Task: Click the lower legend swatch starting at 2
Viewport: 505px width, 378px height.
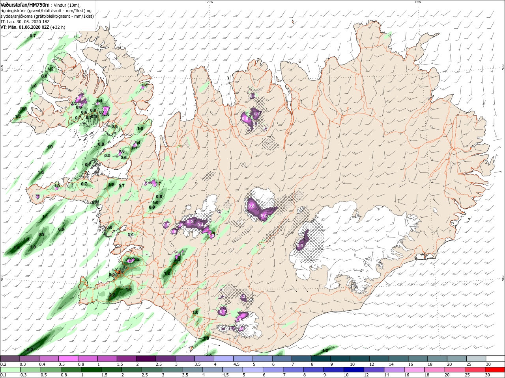Action: pyautogui.click(x=131, y=370)
